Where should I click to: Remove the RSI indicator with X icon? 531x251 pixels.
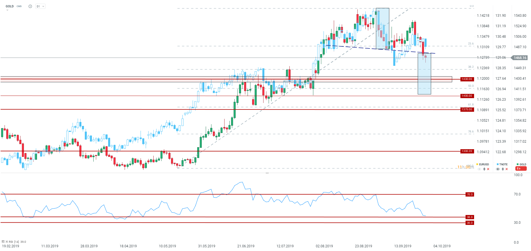(7, 242)
